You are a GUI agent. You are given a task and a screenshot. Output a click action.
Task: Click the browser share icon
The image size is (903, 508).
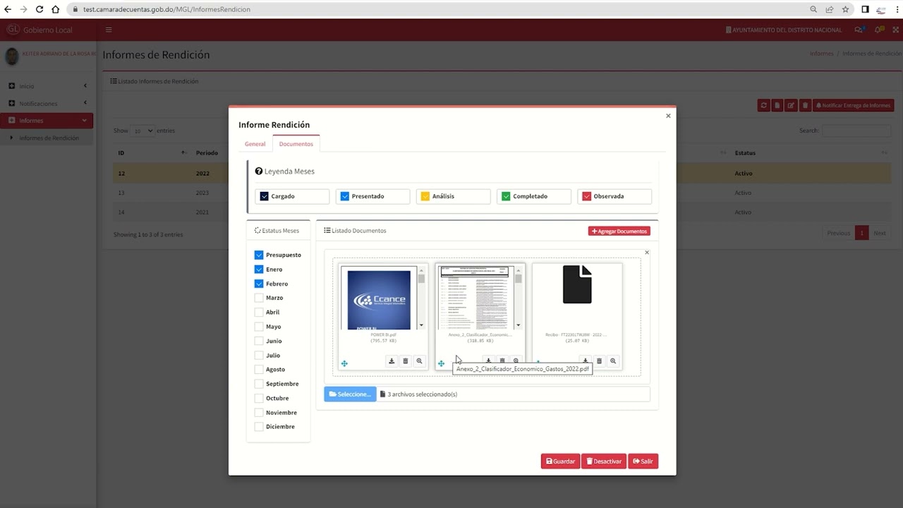point(830,9)
